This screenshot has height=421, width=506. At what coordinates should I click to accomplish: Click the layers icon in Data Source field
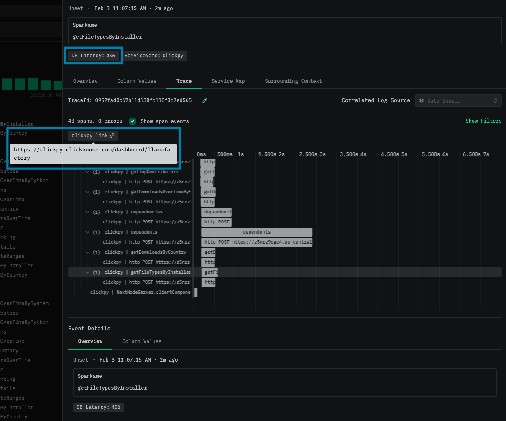coord(422,100)
